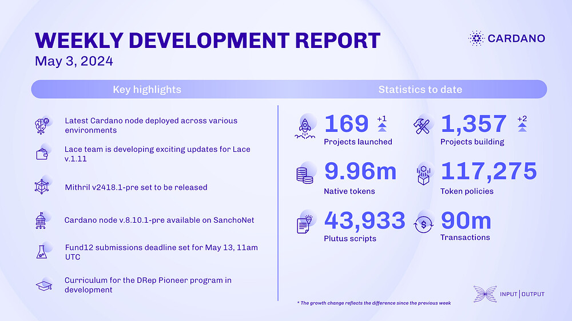Click the 169 projects launched number
The width and height of the screenshot is (572, 321).
click(x=347, y=124)
